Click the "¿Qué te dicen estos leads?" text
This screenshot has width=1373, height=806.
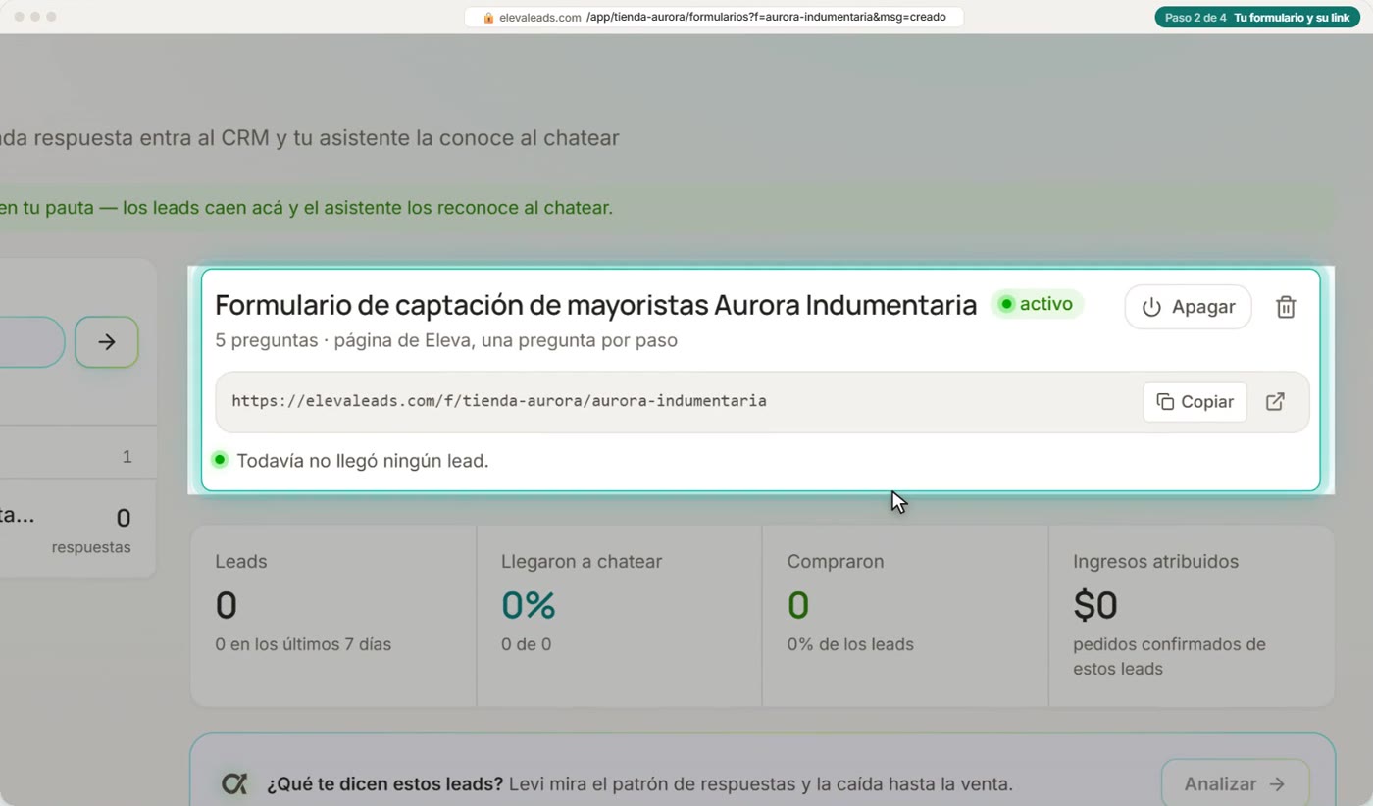point(384,784)
